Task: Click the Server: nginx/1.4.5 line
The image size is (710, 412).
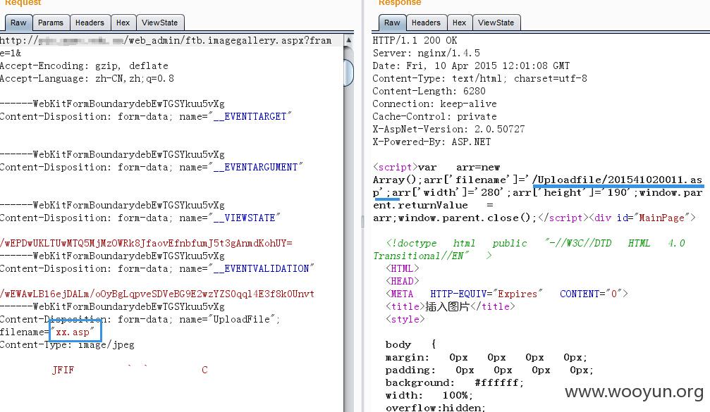Action: (x=426, y=54)
